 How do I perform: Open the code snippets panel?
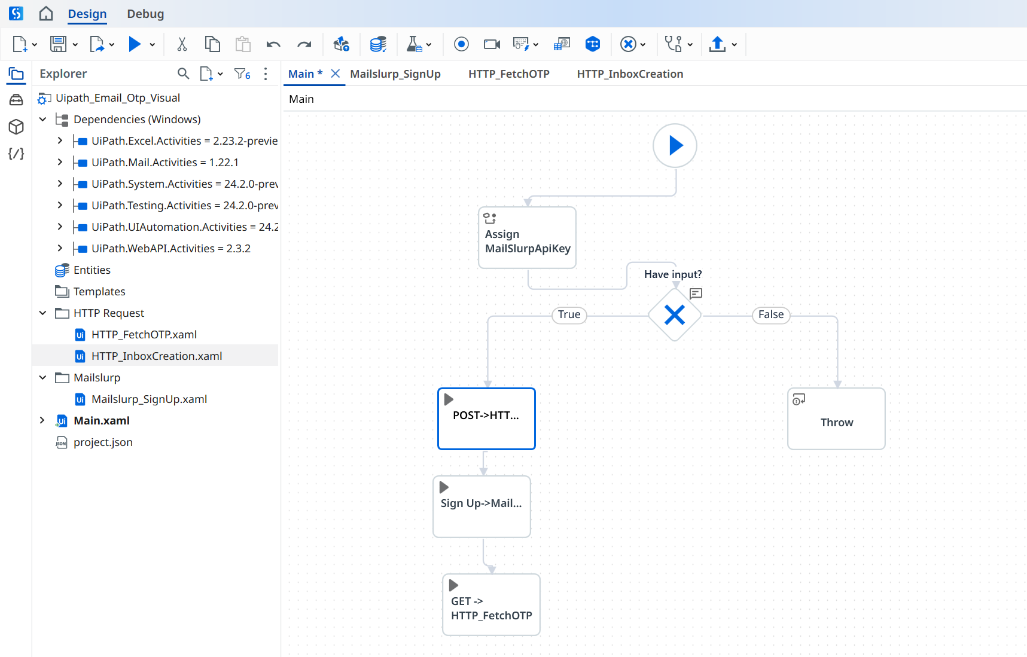point(16,154)
